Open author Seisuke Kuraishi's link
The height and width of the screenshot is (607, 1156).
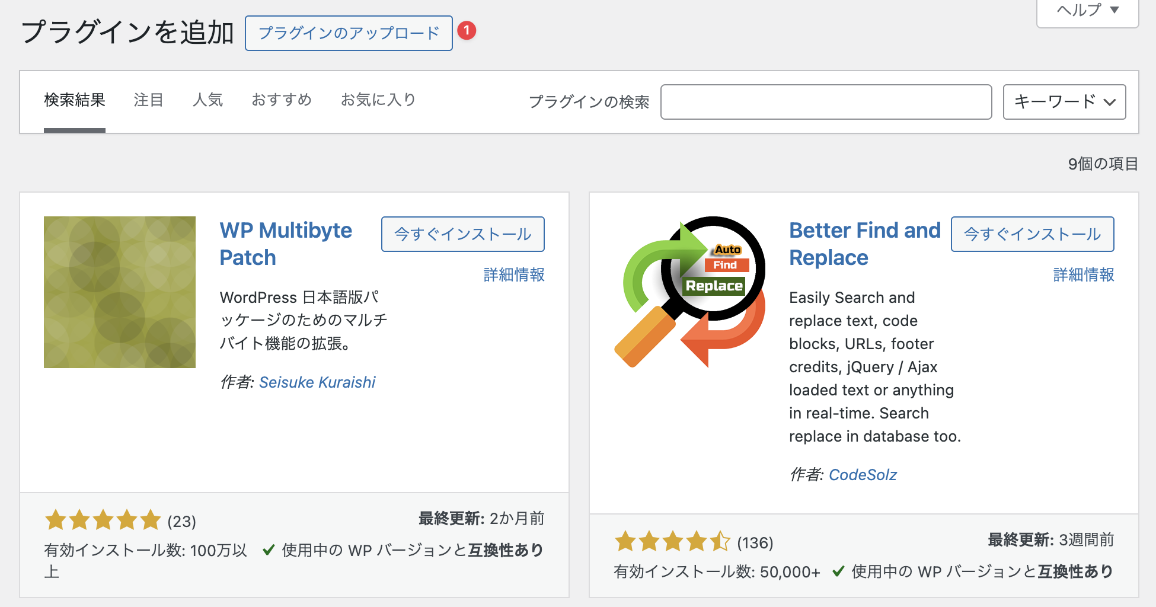click(317, 382)
